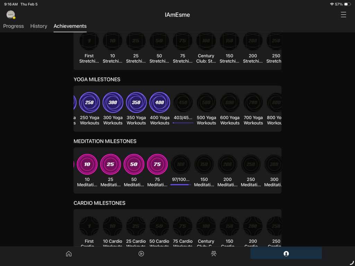This screenshot has height=266, width=355.
Task: Tap the 75 Meditation badge
Action: (x=157, y=164)
